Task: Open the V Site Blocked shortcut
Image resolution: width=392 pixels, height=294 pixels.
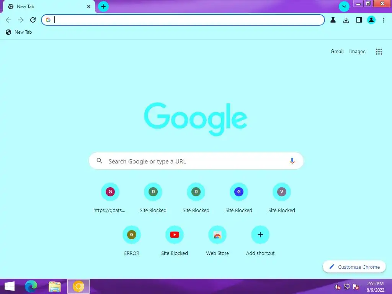Action: click(x=282, y=198)
